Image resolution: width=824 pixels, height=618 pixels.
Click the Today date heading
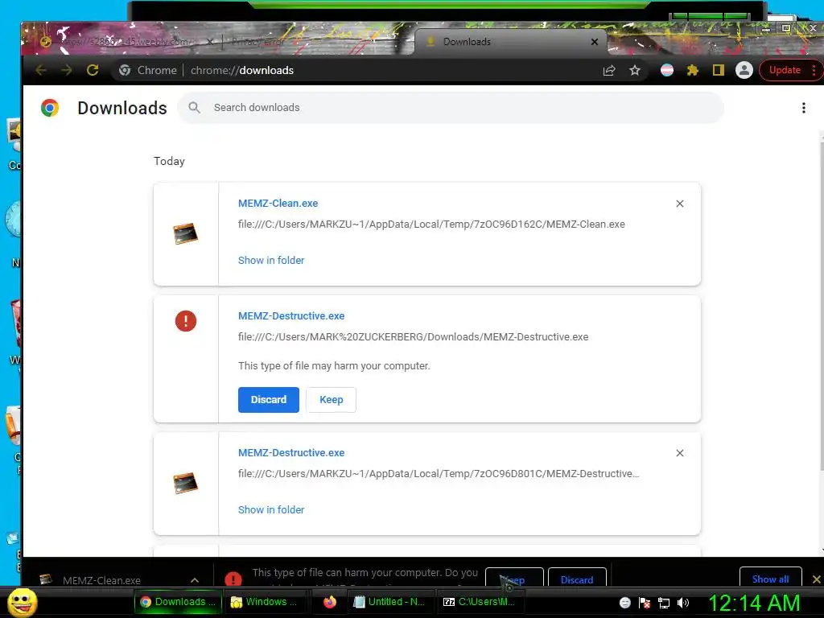pyautogui.click(x=169, y=161)
